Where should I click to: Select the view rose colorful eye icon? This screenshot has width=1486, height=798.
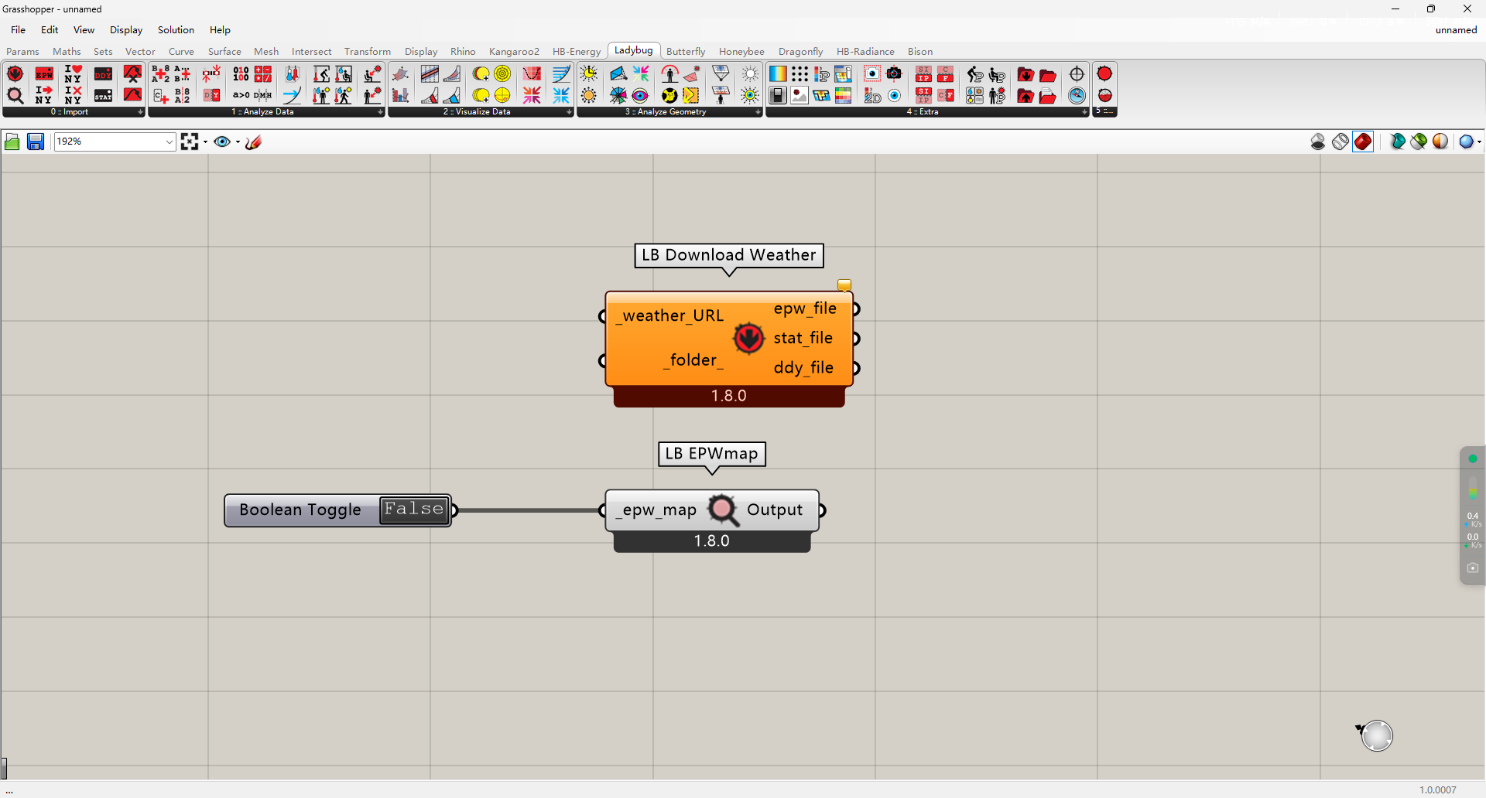point(640,96)
